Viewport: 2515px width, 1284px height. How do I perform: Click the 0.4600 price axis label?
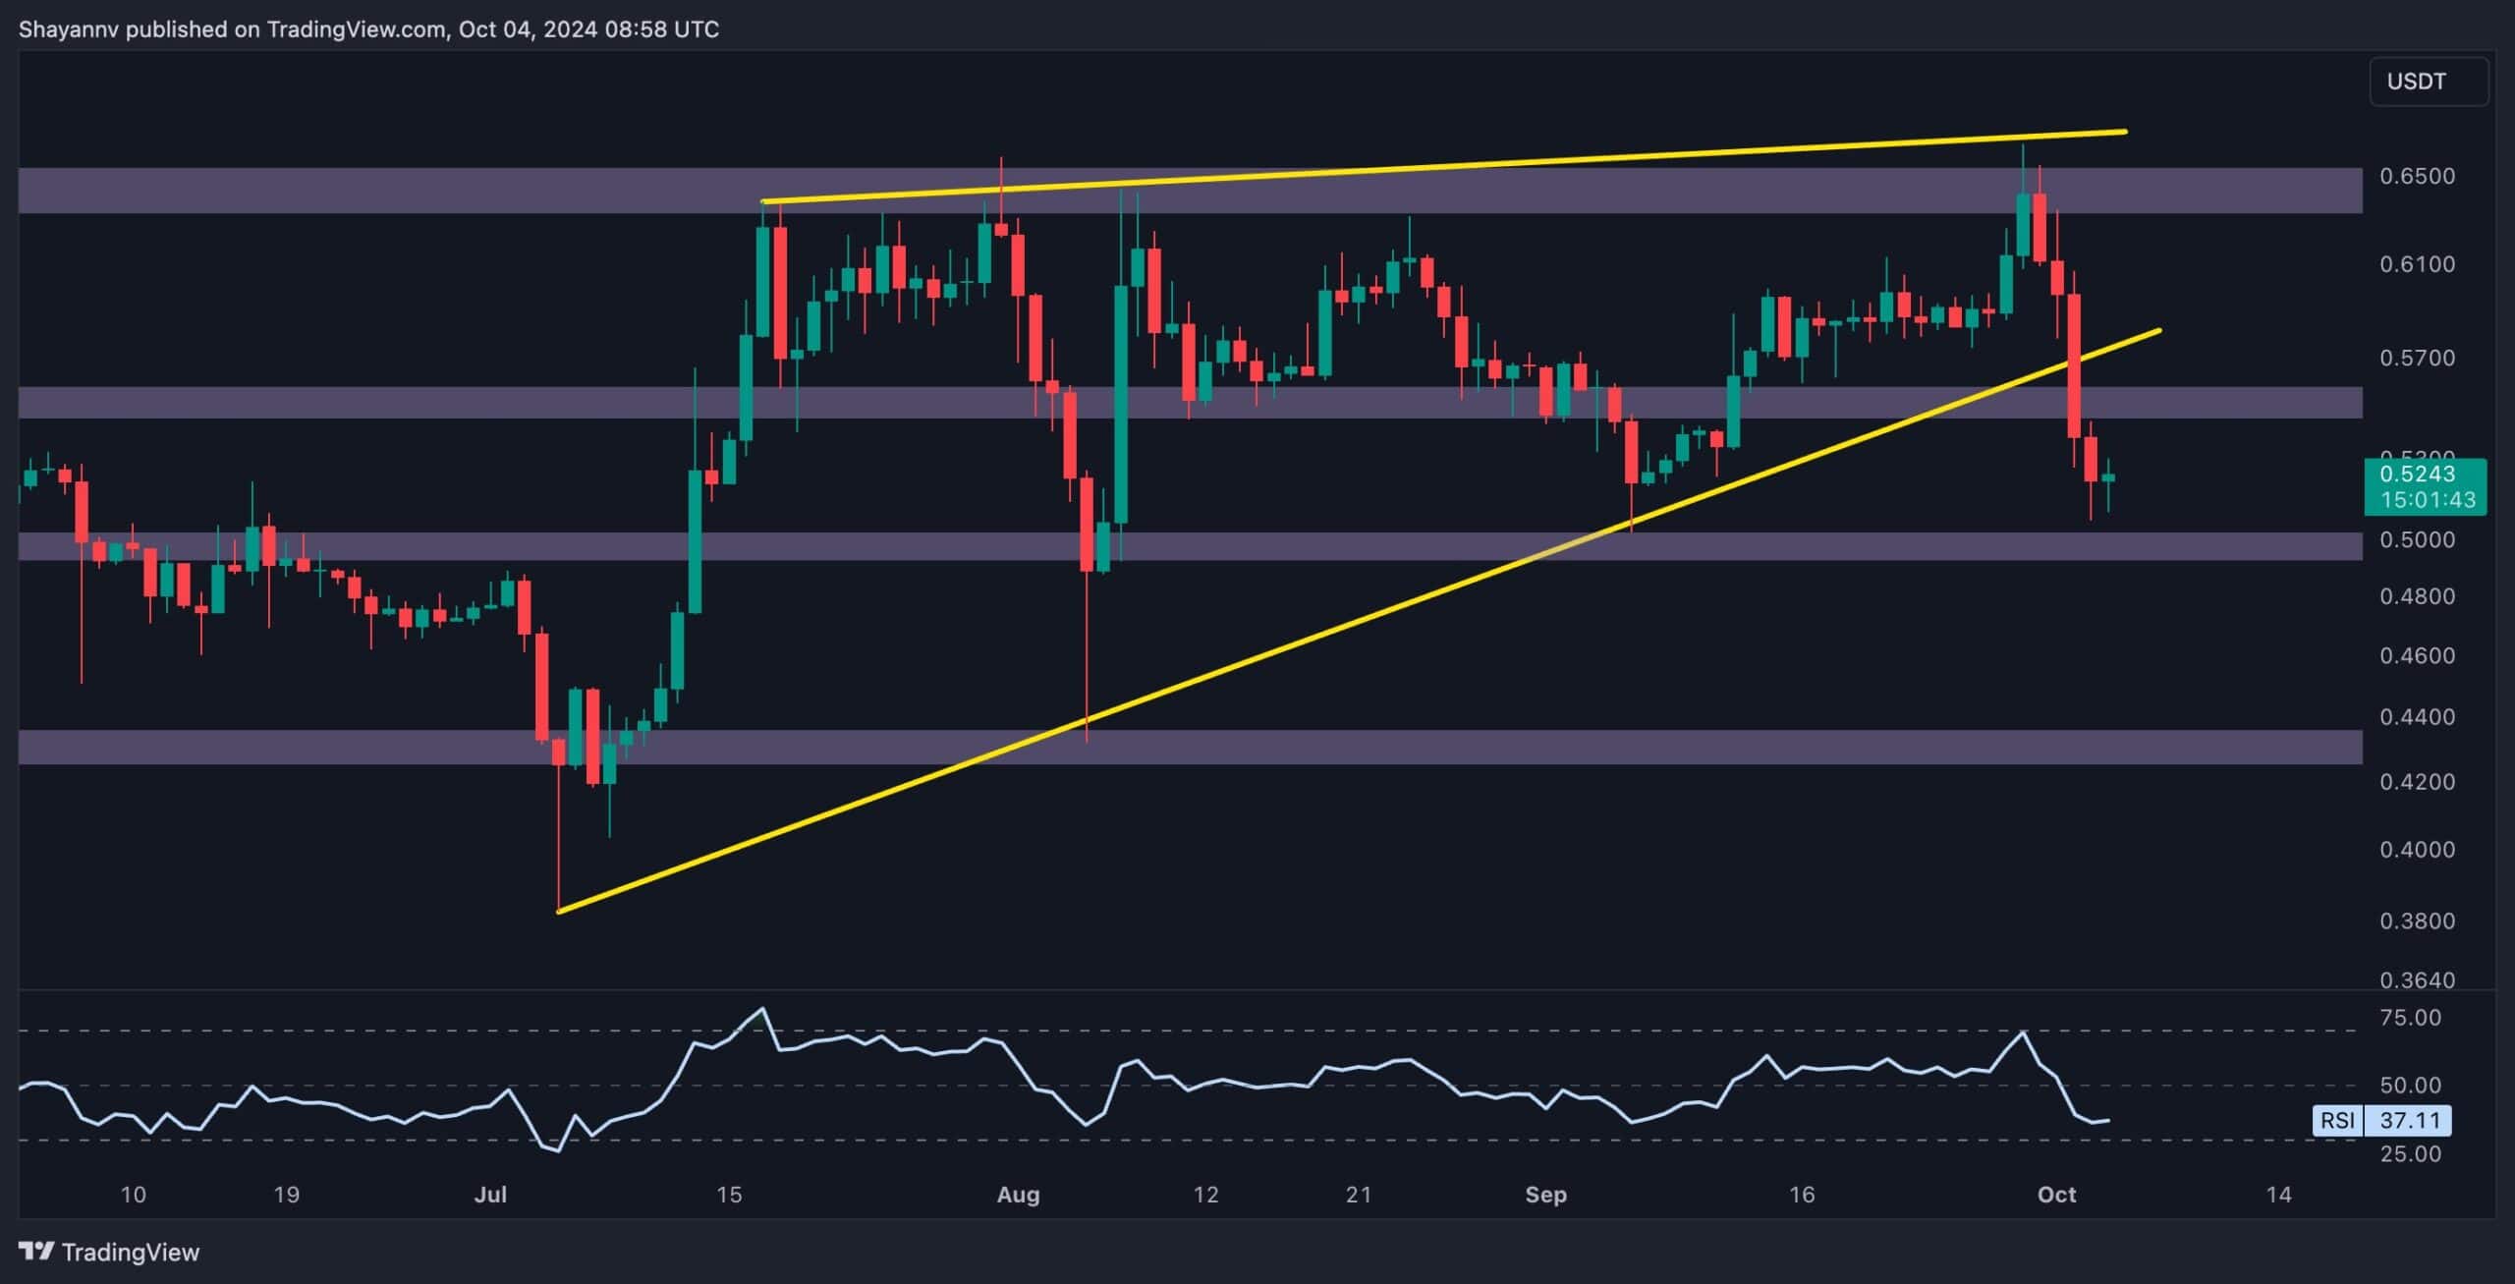(2417, 655)
